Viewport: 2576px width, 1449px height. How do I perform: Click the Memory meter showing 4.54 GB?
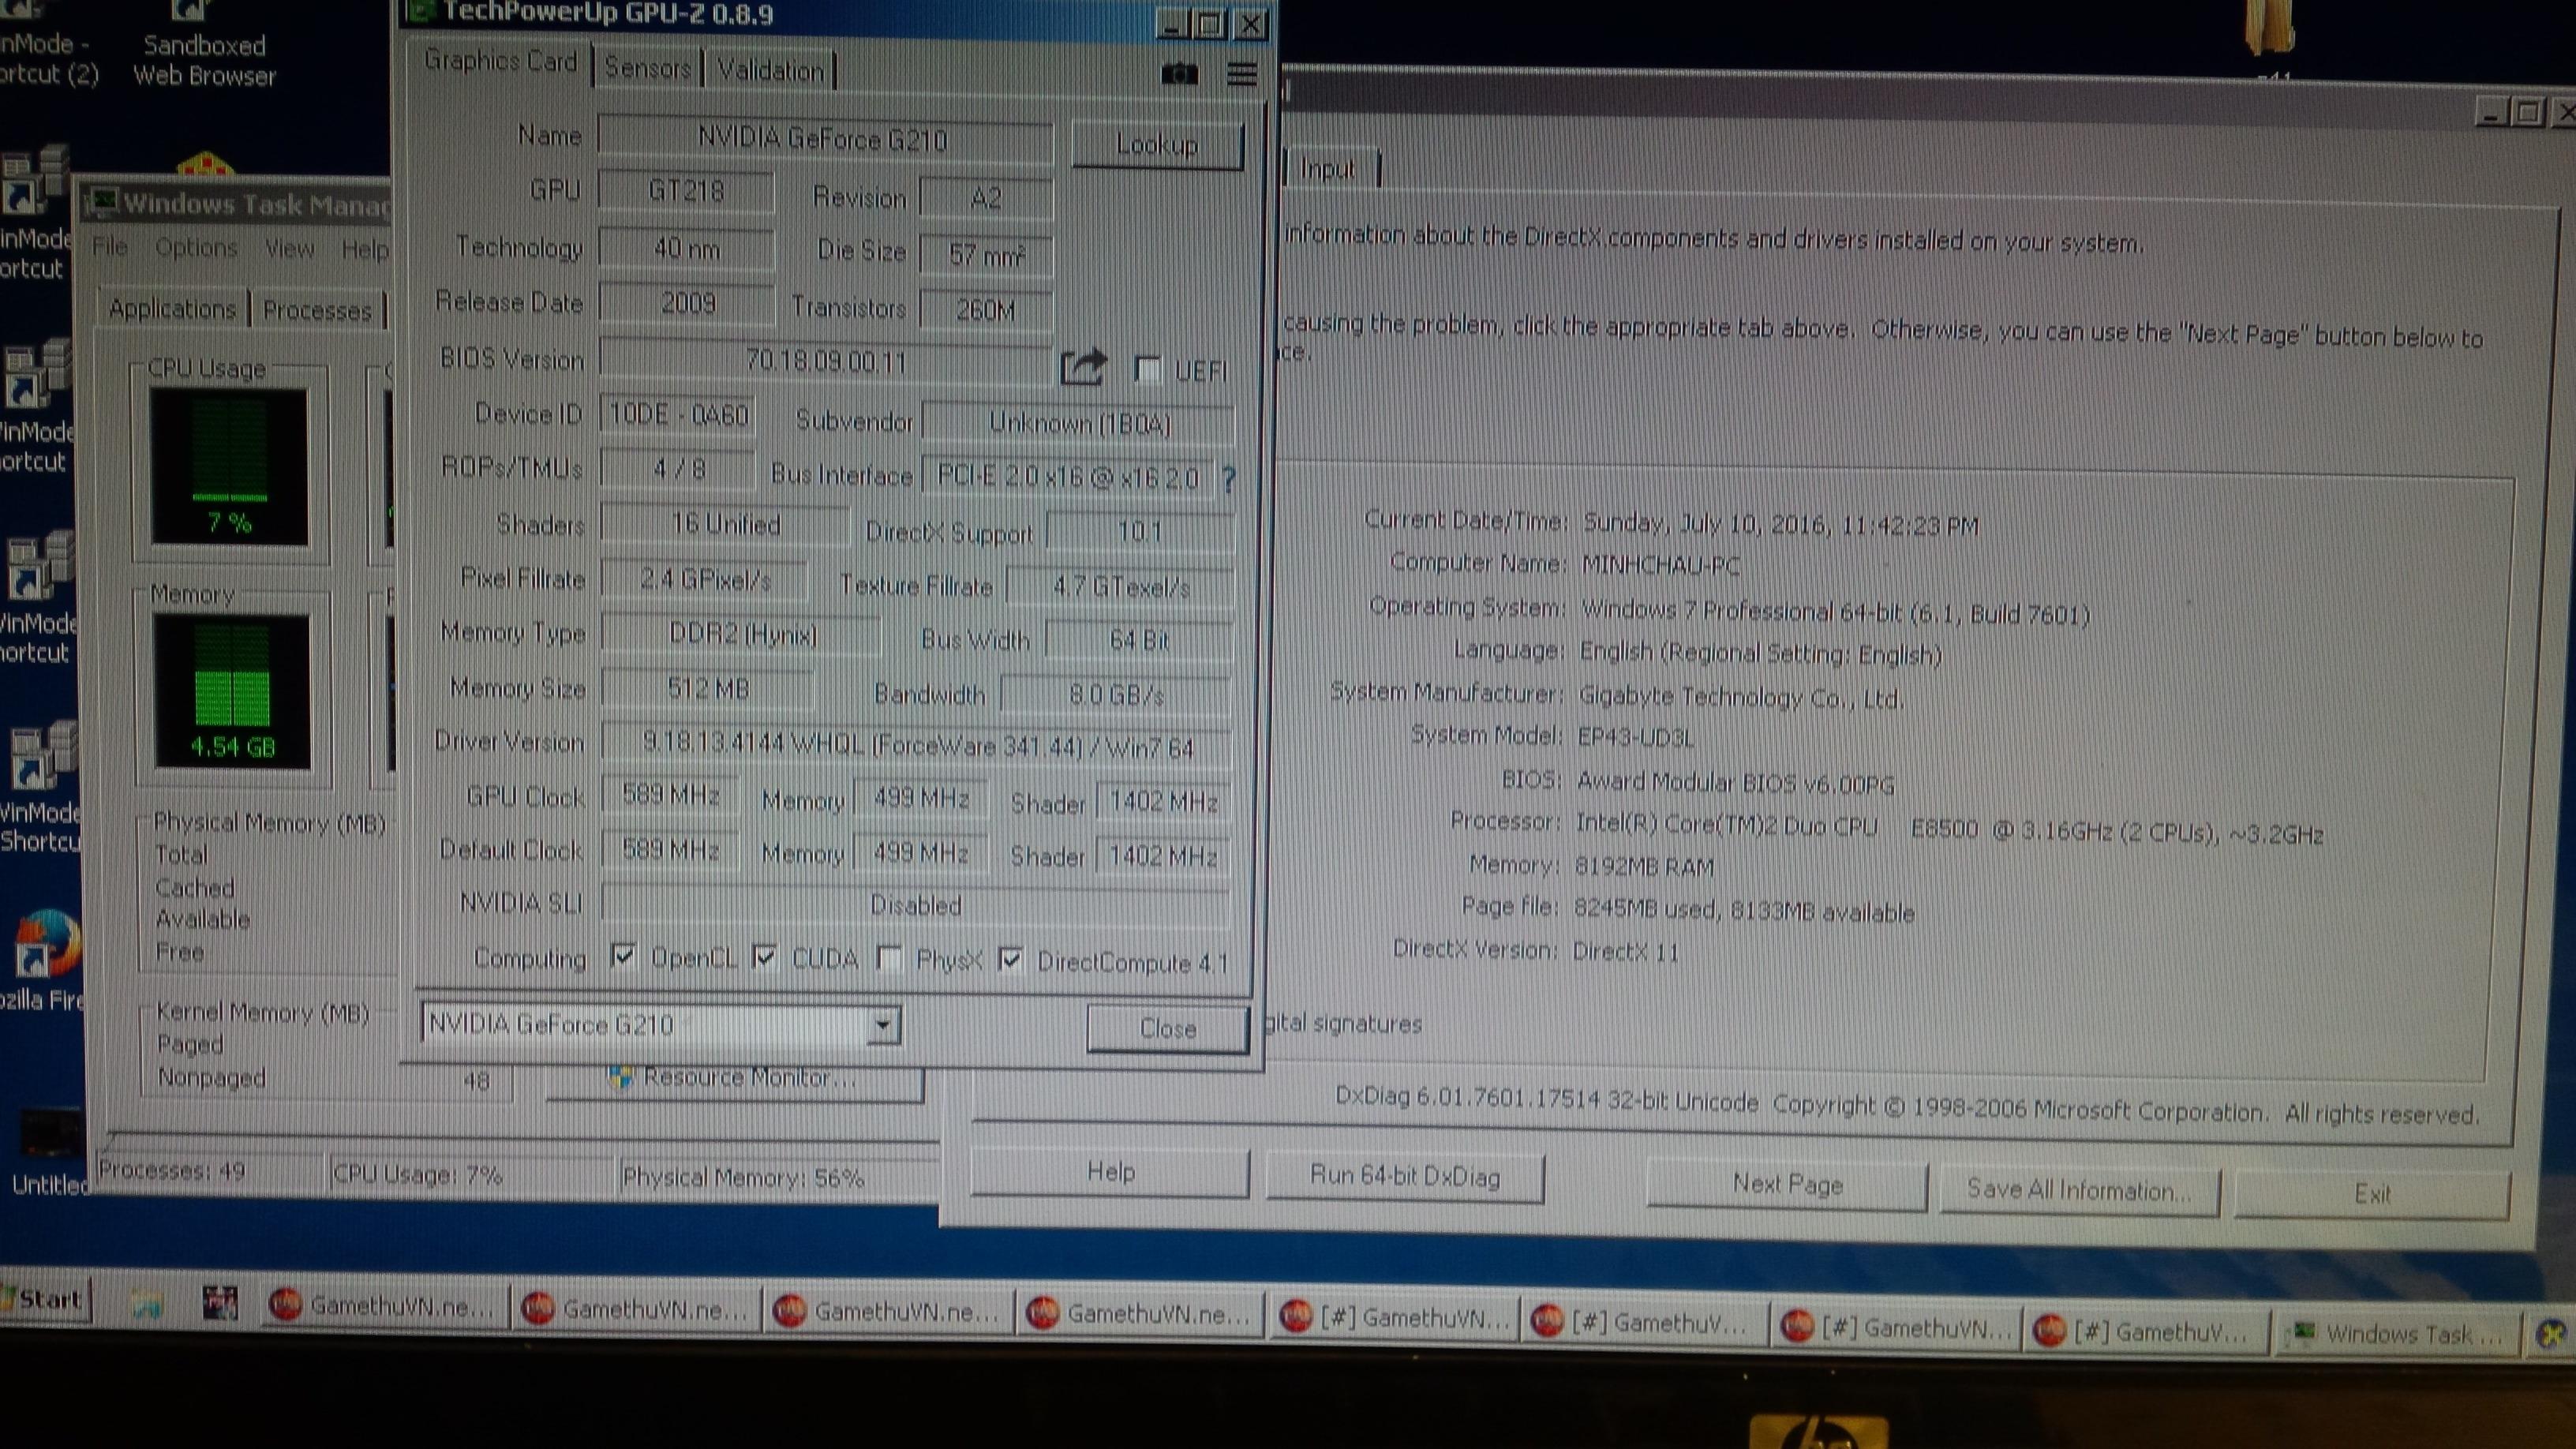click(232, 691)
